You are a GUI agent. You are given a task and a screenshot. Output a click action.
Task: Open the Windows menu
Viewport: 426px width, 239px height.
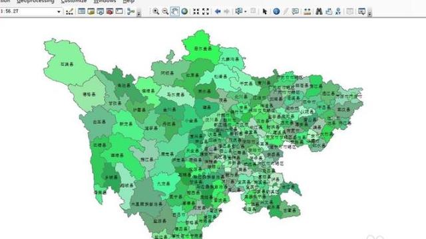coord(105,1)
